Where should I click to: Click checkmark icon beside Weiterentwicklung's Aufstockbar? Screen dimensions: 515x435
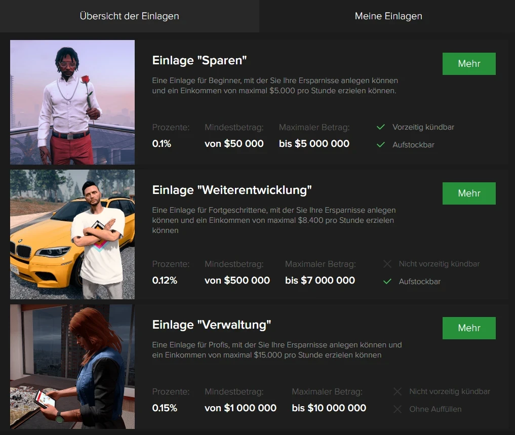coord(387,282)
